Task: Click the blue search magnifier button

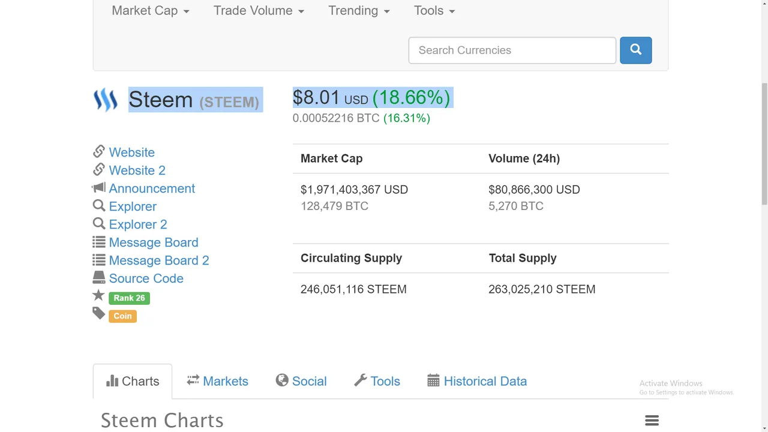Action: [635, 50]
